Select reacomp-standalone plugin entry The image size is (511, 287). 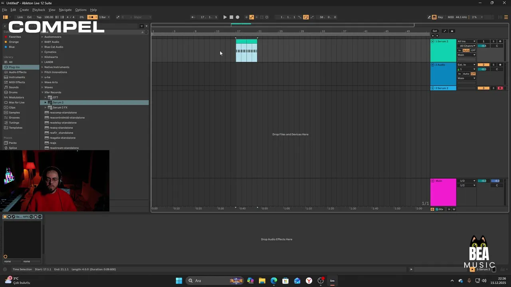pos(63,112)
